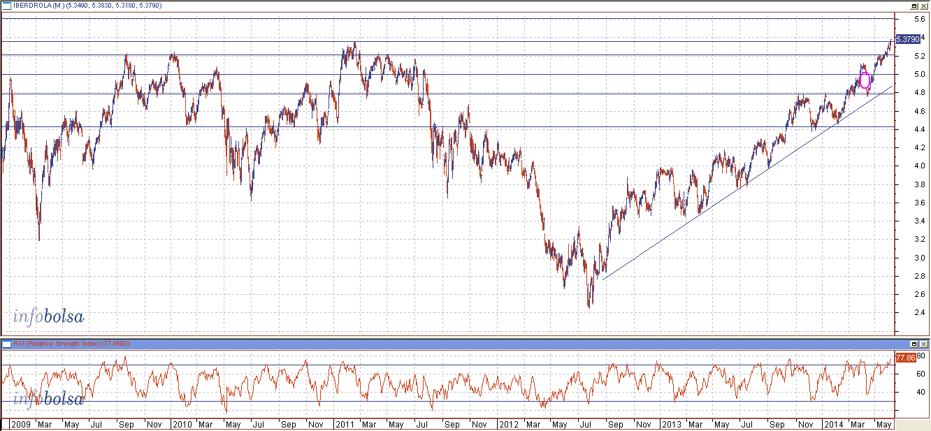Click the chart icon beside the IBERDROLA title

pos(7,5)
